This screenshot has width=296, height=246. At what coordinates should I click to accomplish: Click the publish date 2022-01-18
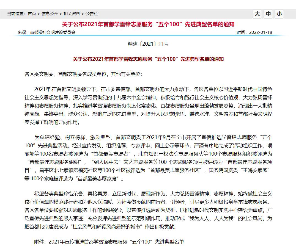[x=261, y=32]
